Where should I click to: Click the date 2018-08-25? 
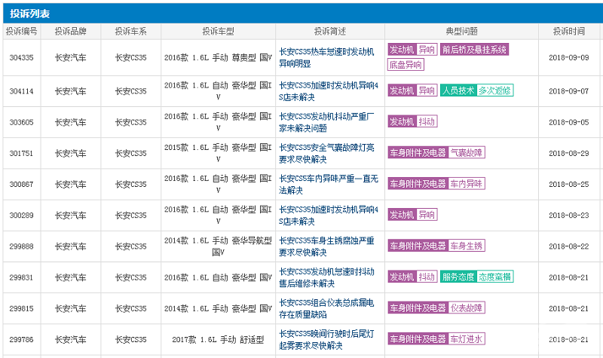click(569, 185)
